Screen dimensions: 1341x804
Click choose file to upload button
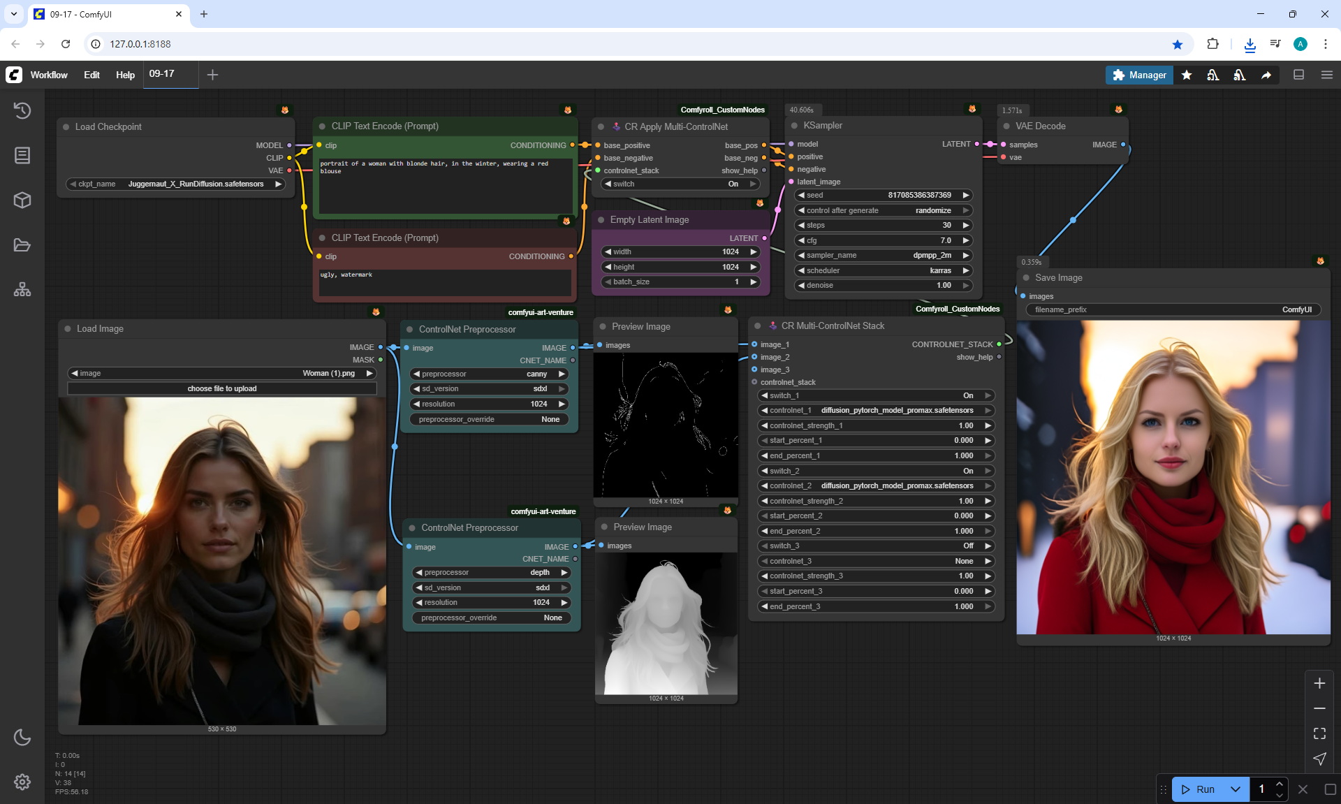(x=222, y=388)
